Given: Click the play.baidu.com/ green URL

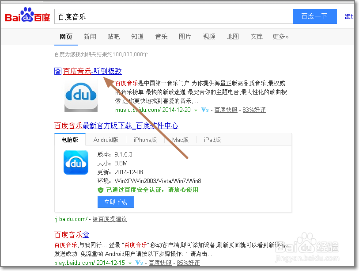Looking at the screenshot, I should [75, 263].
